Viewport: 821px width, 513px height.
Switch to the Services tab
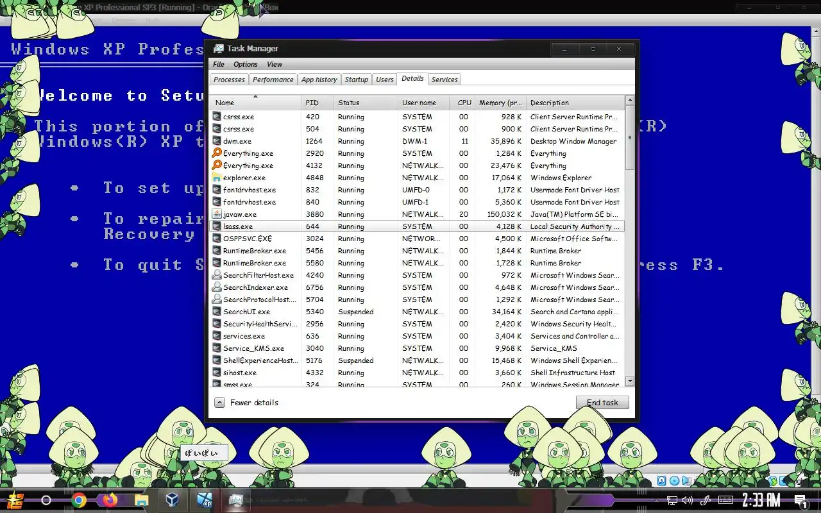[444, 80]
